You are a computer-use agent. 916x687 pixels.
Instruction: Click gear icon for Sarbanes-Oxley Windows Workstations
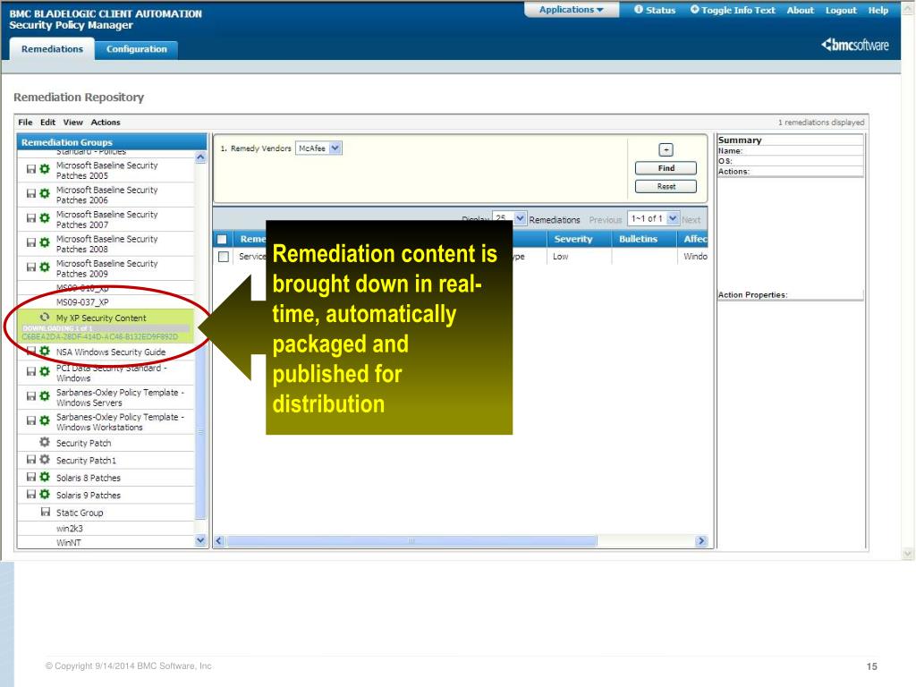[x=45, y=420]
